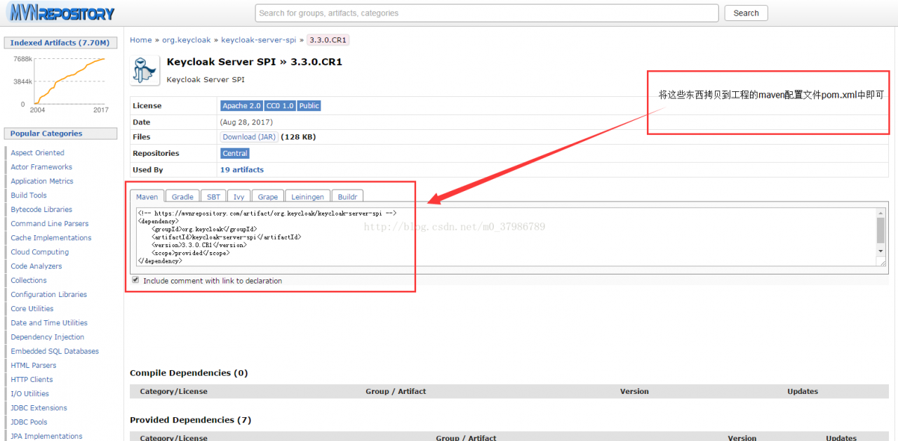The height and width of the screenshot is (441, 898).
Task: Switch to the SBT tab
Action: point(213,197)
